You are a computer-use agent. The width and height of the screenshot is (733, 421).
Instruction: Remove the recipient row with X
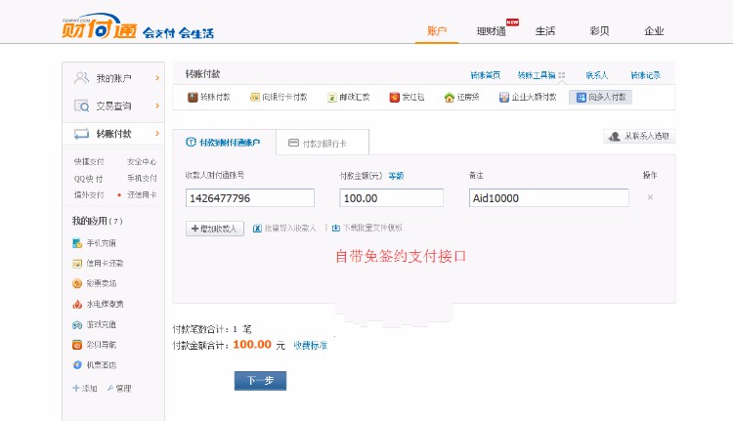pyautogui.click(x=650, y=197)
